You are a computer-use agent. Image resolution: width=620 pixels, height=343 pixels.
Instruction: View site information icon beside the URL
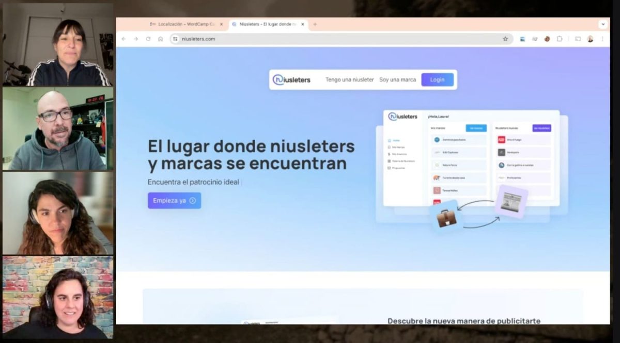pos(175,39)
